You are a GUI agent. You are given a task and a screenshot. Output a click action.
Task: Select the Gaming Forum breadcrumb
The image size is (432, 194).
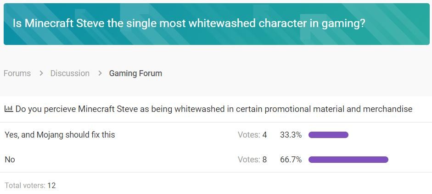pos(135,73)
